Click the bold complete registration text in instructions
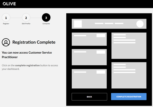153x107 pixels. [x=27, y=65]
